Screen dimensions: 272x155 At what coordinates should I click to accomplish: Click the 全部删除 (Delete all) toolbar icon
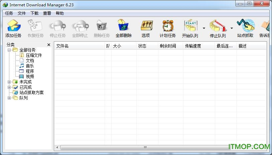pos(123,25)
